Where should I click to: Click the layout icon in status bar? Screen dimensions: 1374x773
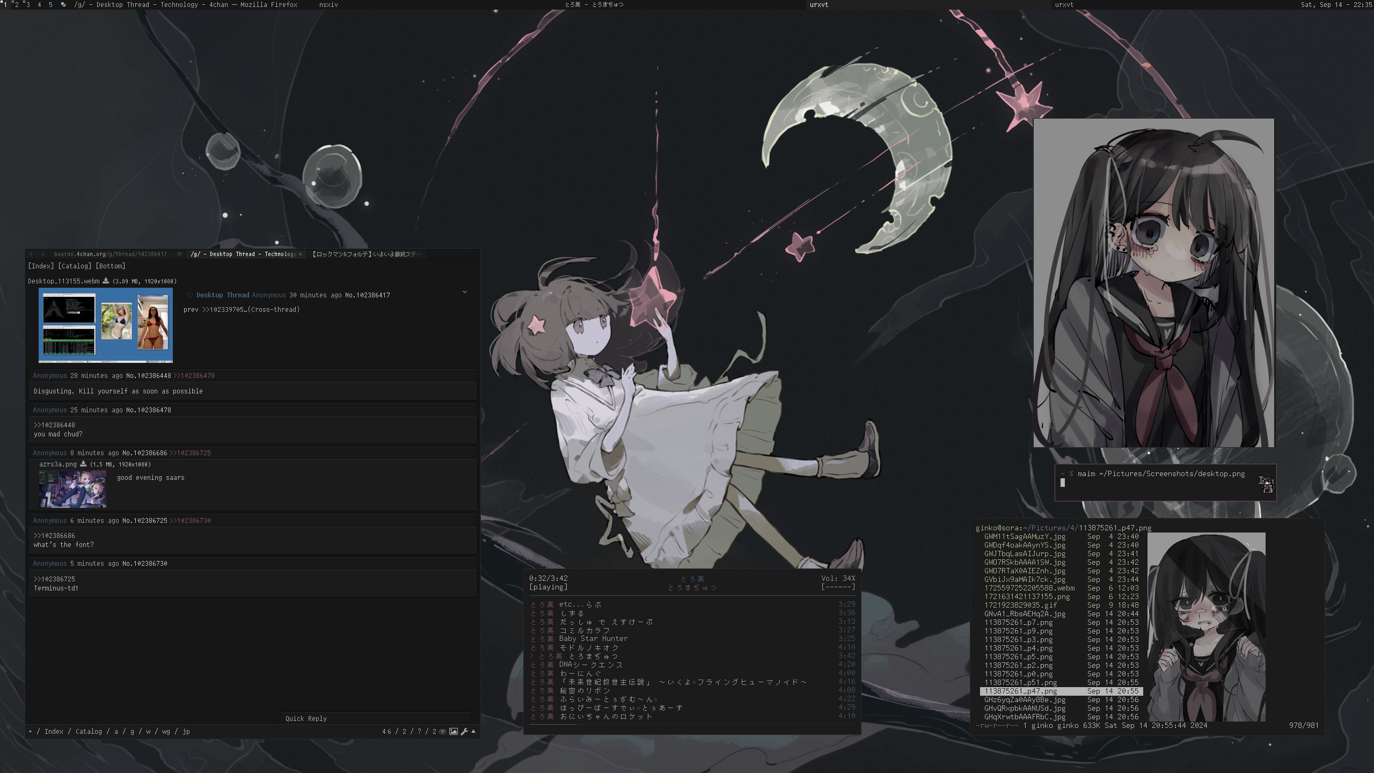point(63,4)
